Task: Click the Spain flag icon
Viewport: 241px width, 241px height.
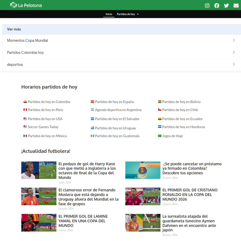Action: point(92,102)
